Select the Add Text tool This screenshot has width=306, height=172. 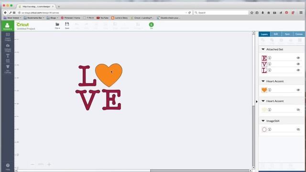click(x=8, y=58)
